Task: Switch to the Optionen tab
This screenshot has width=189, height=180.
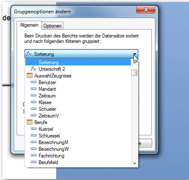Action: point(52,26)
